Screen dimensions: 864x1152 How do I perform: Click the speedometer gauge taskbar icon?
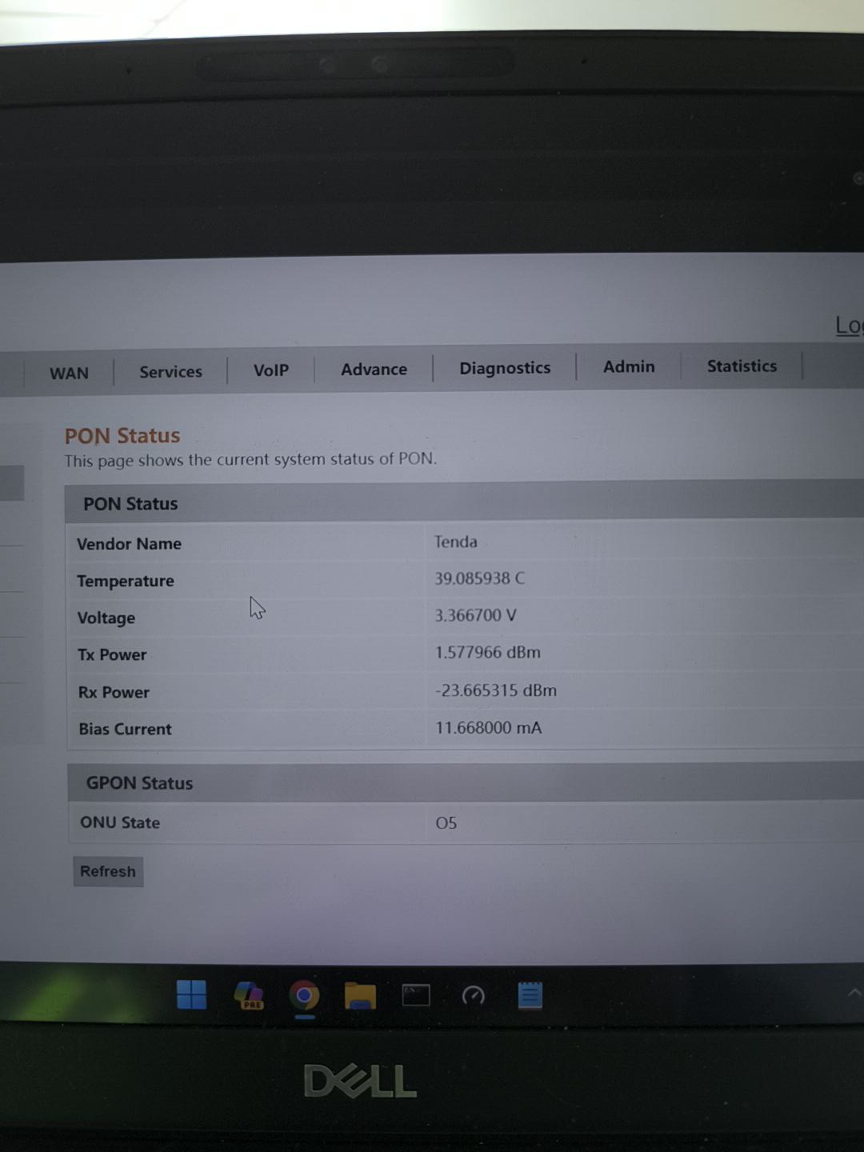473,995
